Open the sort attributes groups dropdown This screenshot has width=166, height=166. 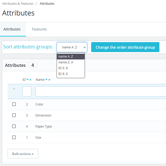click(x=72, y=47)
